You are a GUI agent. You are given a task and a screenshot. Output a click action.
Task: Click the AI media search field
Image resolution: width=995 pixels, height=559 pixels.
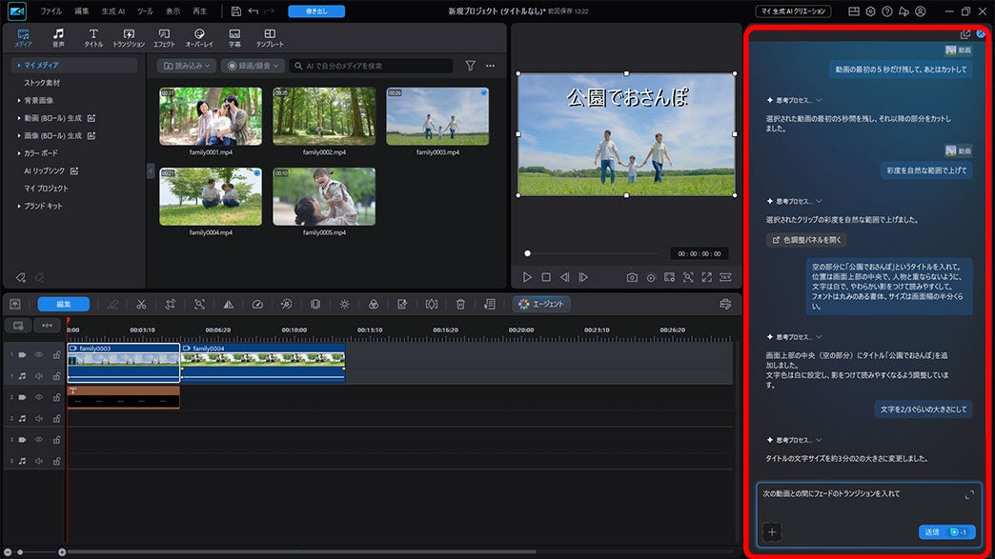tap(372, 66)
